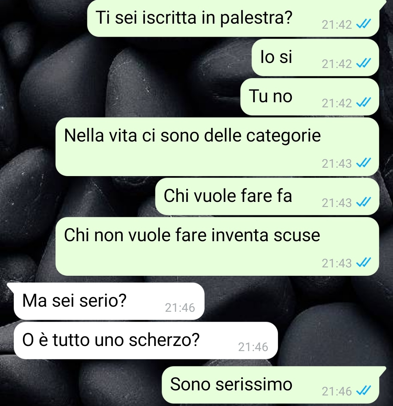This screenshot has width=393, height=406.
Task: Tap the message 'Nella vita ci sono delle categorie'
Action: click(x=217, y=147)
